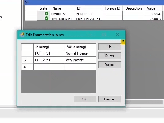Select the TXT_1_51 Id cell
164x123 pixels.
[49, 53]
